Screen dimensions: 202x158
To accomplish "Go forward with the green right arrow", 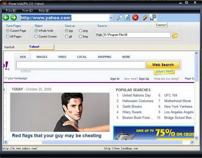I will point(14,18).
